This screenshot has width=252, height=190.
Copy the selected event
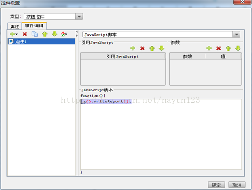click(x=35, y=34)
